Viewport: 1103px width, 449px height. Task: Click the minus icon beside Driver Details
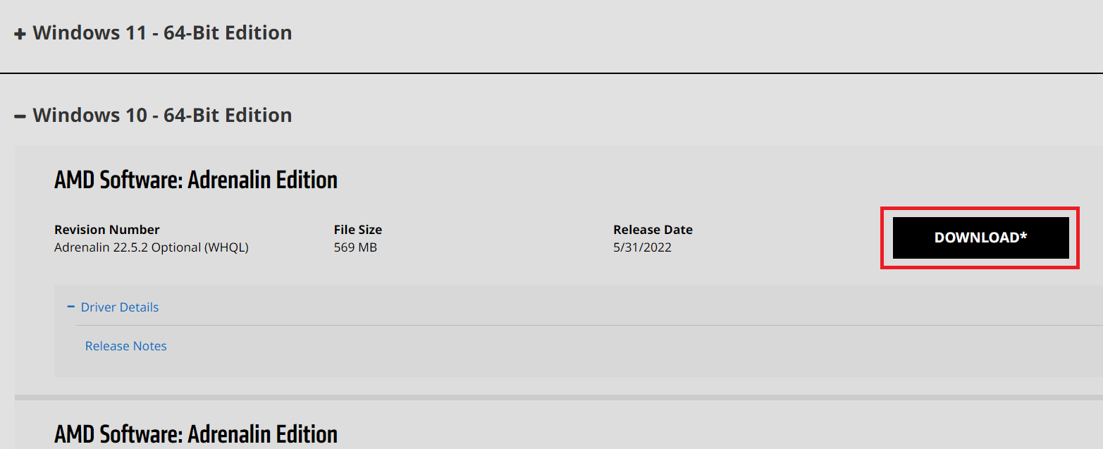tap(70, 307)
